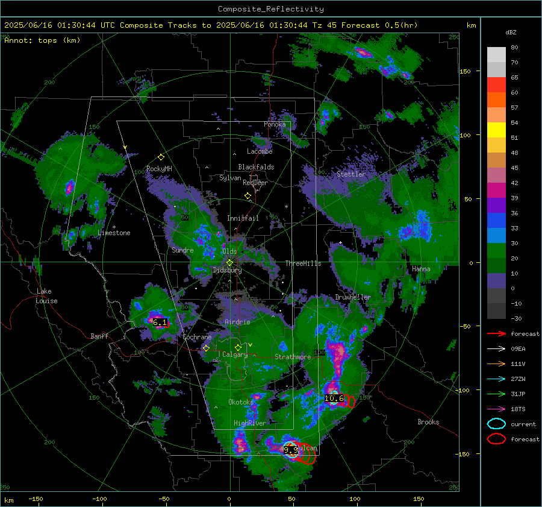This screenshot has width=542, height=507.
Task: Click the Blackfalds city label
Action: click(256, 167)
